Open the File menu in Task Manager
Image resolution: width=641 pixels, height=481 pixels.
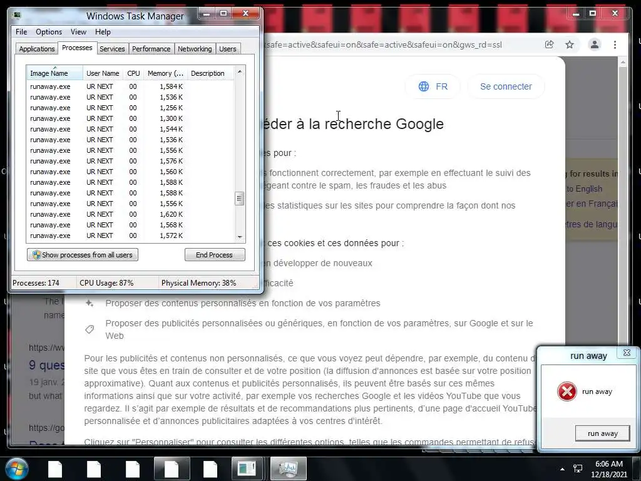(x=21, y=31)
